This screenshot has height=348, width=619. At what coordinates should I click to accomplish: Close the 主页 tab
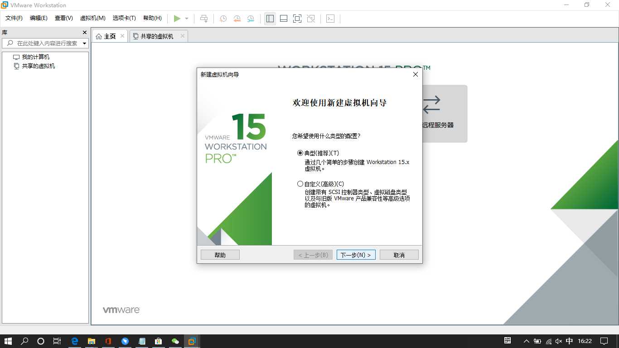[122, 36]
